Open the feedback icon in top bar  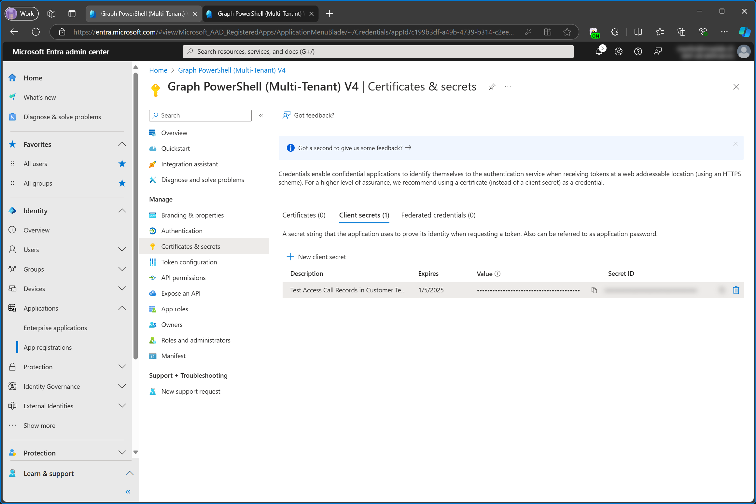tap(658, 51)
